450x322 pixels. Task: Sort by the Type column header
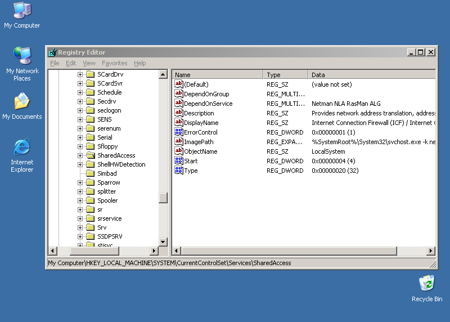click(285, 75)
